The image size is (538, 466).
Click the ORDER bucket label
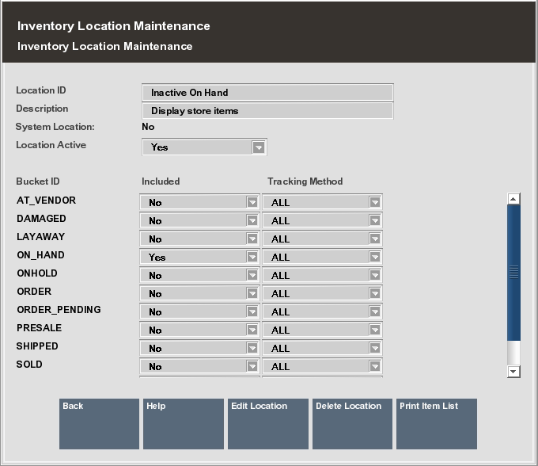[x=34, y=292]
